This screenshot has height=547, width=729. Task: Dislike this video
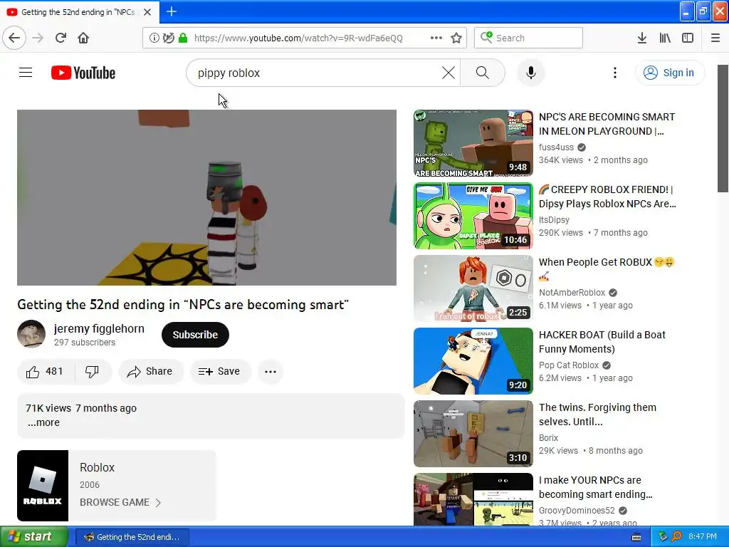[x=93, y=371]
